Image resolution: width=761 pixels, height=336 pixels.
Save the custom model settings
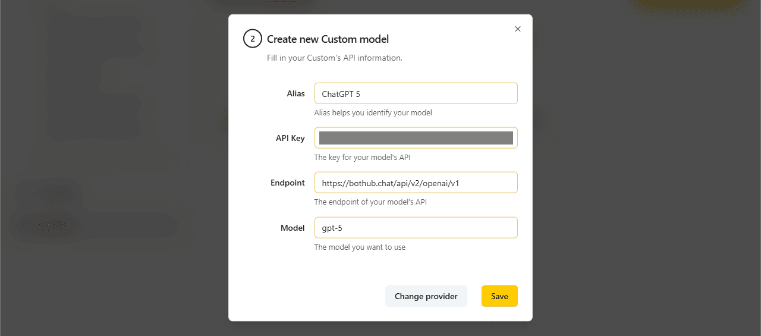pyautogui.click(x=499, y=296)
